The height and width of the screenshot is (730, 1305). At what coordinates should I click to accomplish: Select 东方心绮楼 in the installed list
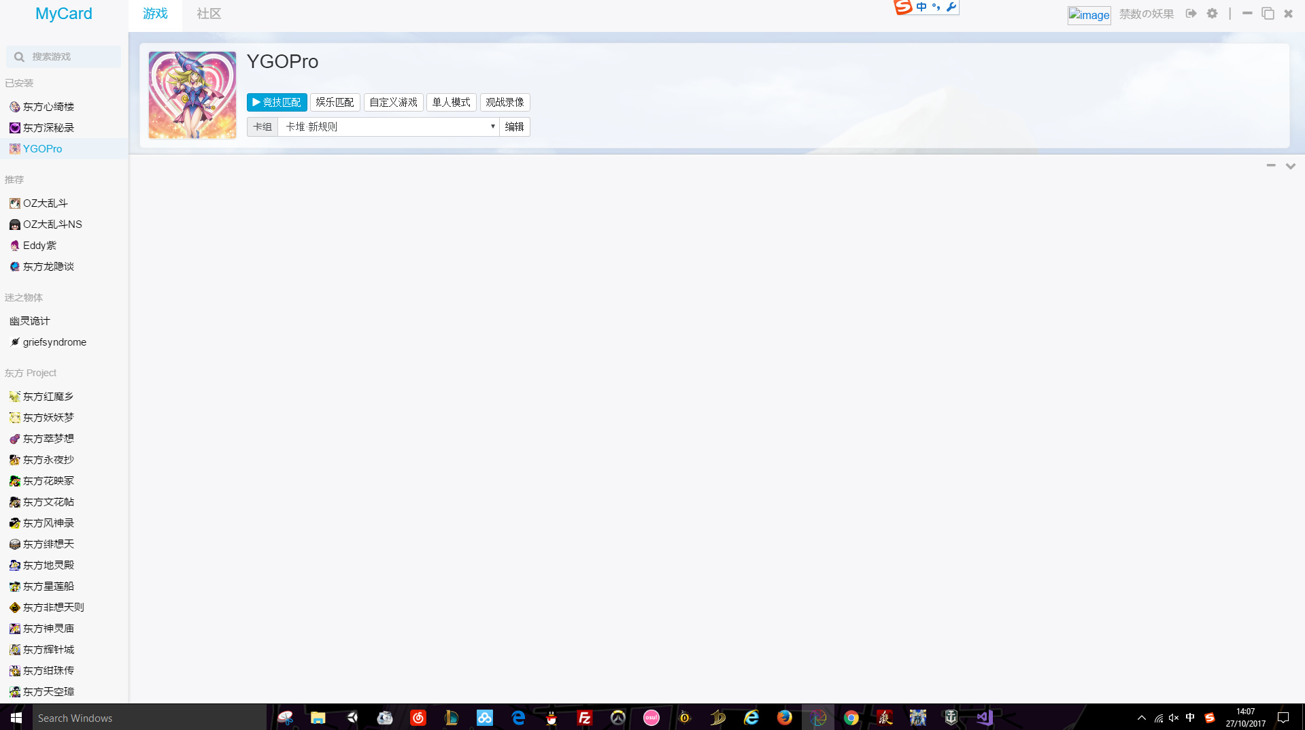click(48, 107)
